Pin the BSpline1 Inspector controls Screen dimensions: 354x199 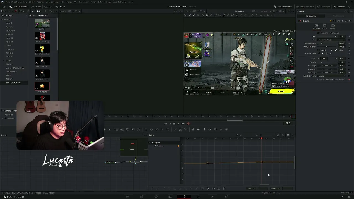(342, 21)
